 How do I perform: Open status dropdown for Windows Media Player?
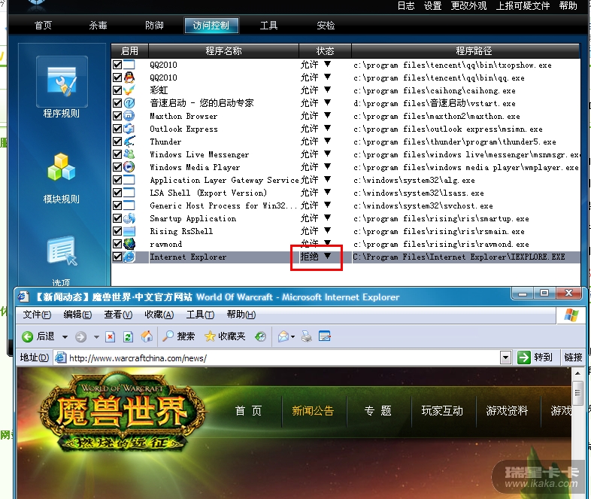point(328,167)
